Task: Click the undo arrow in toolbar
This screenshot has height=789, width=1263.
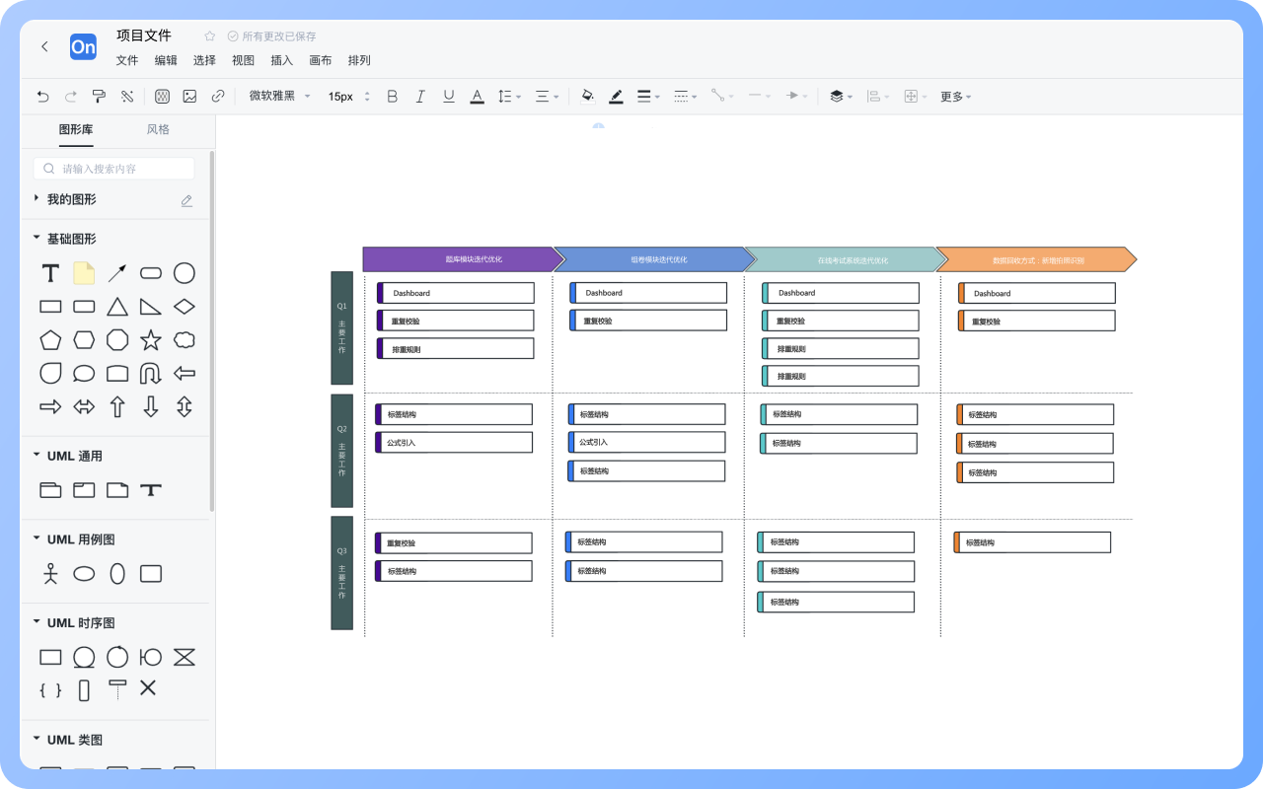Action: pos(42,97)
